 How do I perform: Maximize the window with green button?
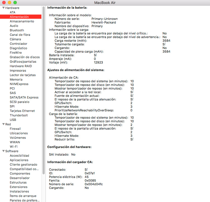15,3
